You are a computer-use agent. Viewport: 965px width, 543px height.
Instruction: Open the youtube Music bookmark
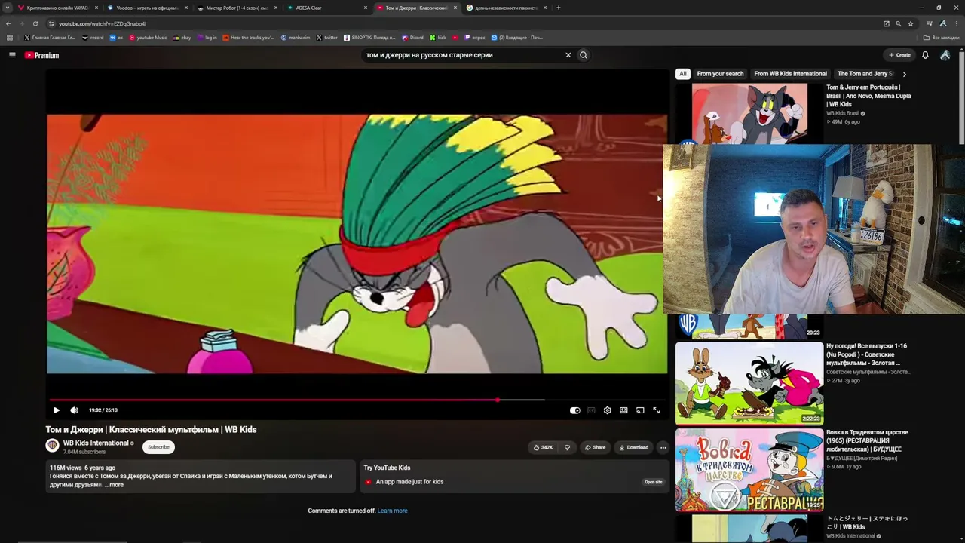pos(149,38)
